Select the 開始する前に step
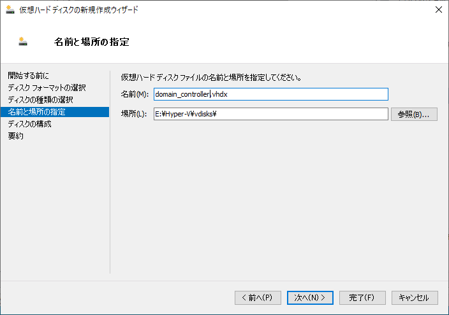This screenshot has height=315, width=449. [28, 76]
